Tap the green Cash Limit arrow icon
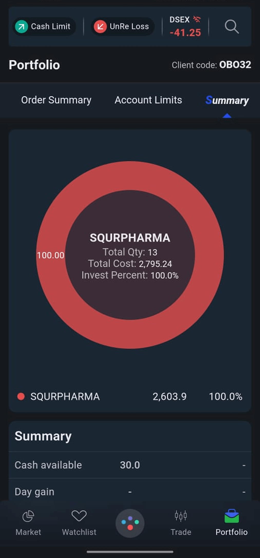 pyautogui.click(x=22, y=26)
